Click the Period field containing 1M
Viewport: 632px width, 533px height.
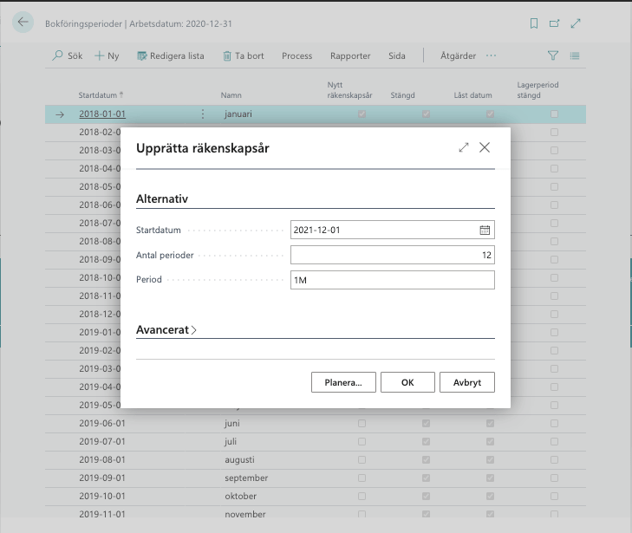tap(393, 280)
